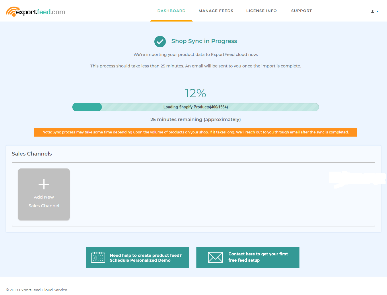Click the Loading Shopify Products progress bar
The height and width of the screenshot is (295, 387).
pyautogui.click(x=196, y=107)
